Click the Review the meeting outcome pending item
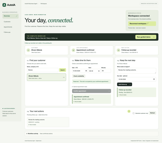This screenshot has width=162, height=143. pos(48,122)
